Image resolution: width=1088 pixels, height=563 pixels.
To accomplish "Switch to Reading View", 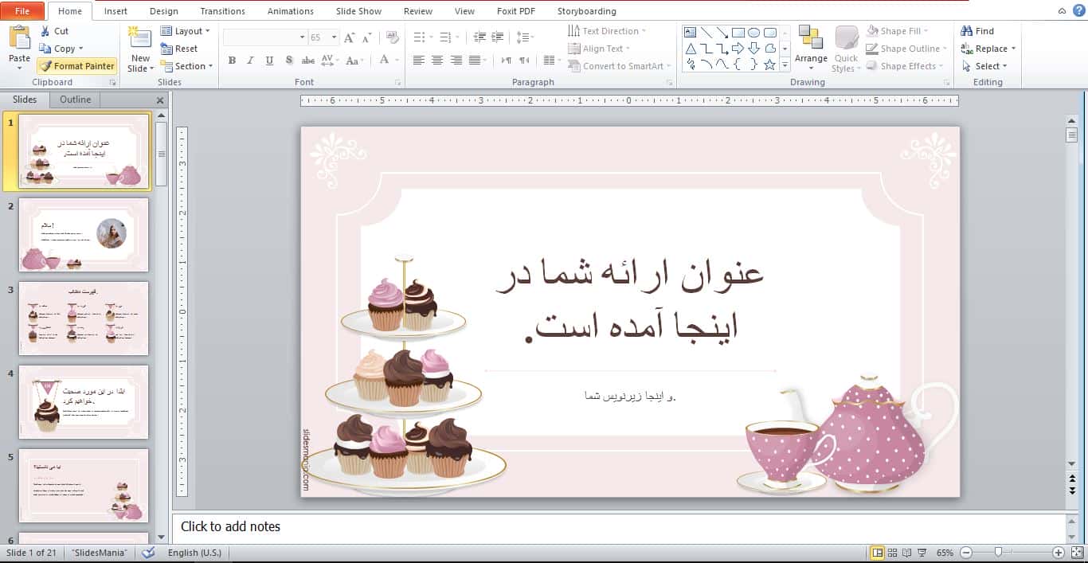I will [x=907, y=553].
